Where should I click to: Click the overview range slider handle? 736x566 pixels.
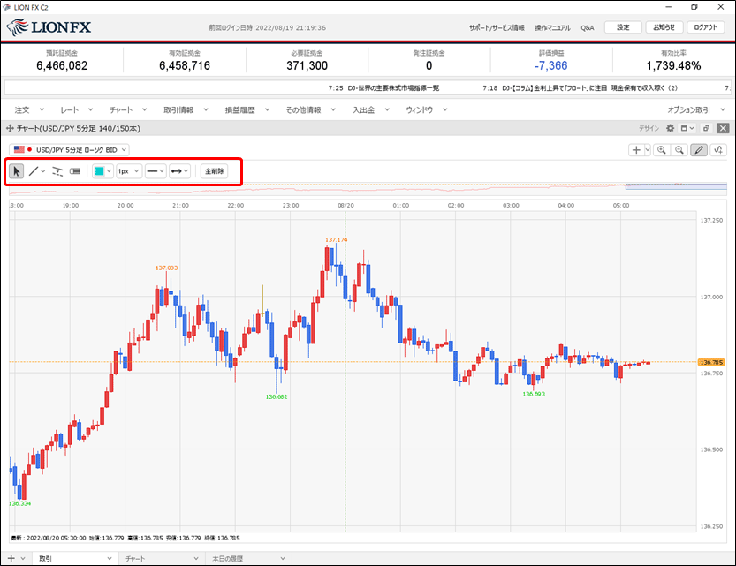pyautogui.click(x=676, y=186)
